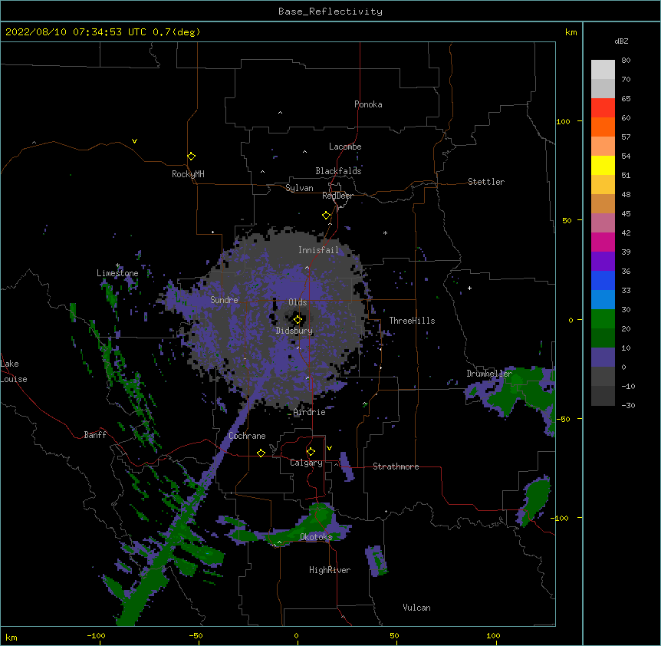Click the Base_Reflectivity title
661x646 pixels.
pyautogui.click(x=330, y=12)
